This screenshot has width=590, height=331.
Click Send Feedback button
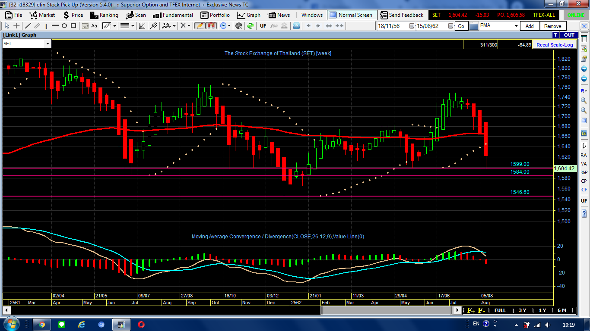402,15
